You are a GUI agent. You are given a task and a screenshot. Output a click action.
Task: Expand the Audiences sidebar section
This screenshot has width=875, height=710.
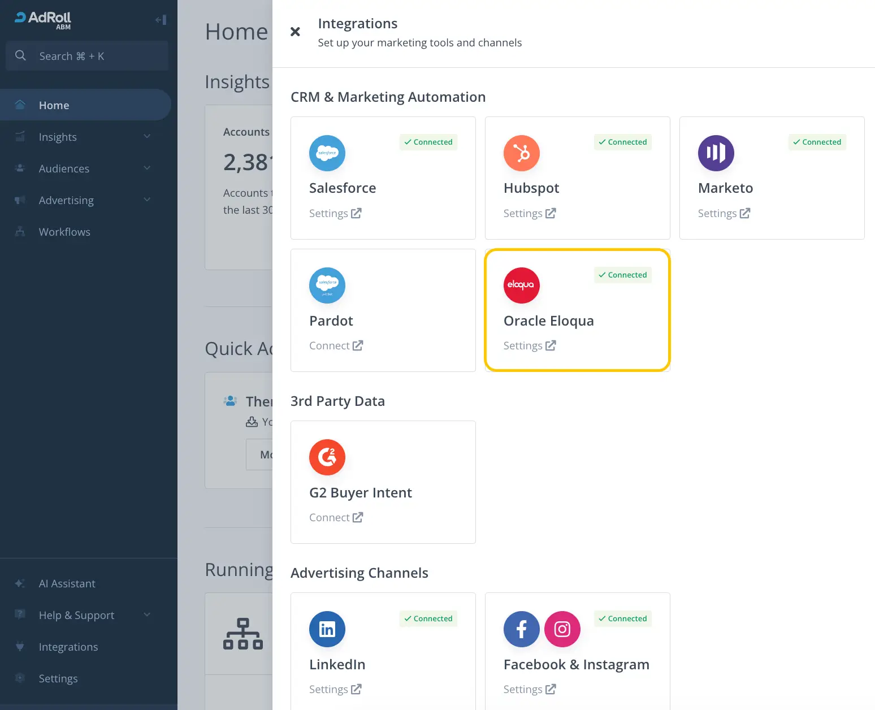tap(146, 168)
